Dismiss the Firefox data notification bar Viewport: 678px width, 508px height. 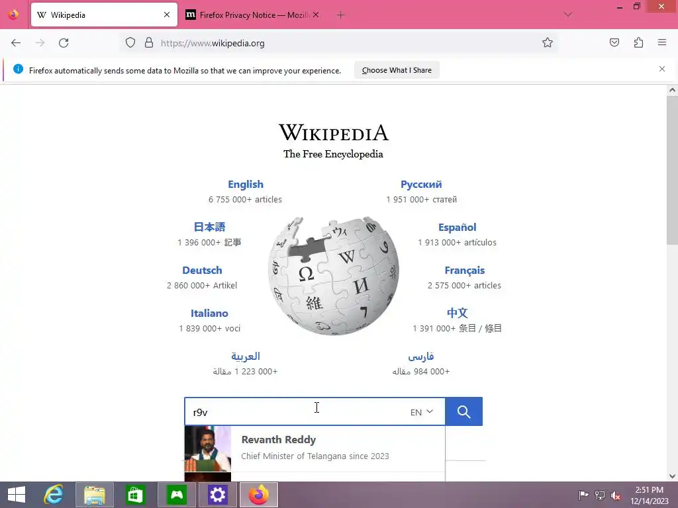(x=662, y=69)
